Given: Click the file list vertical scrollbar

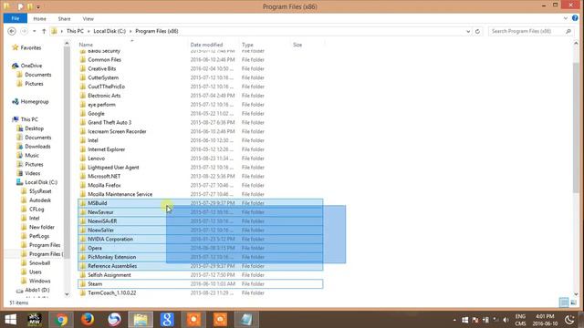Looking at the screenshot, I should point(576,128).
